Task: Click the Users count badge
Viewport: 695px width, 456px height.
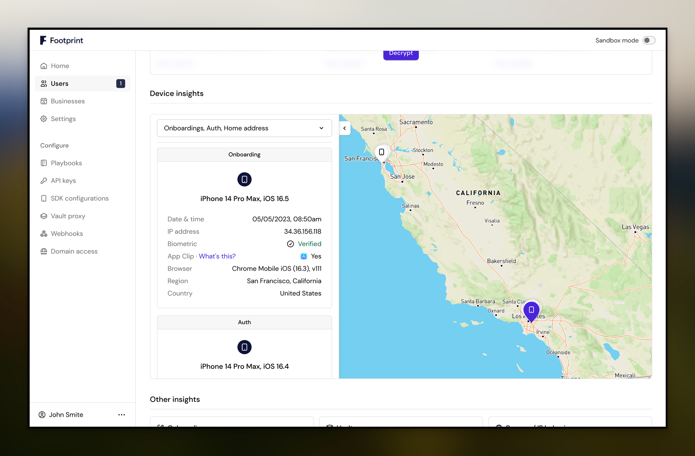Action: 121,84
